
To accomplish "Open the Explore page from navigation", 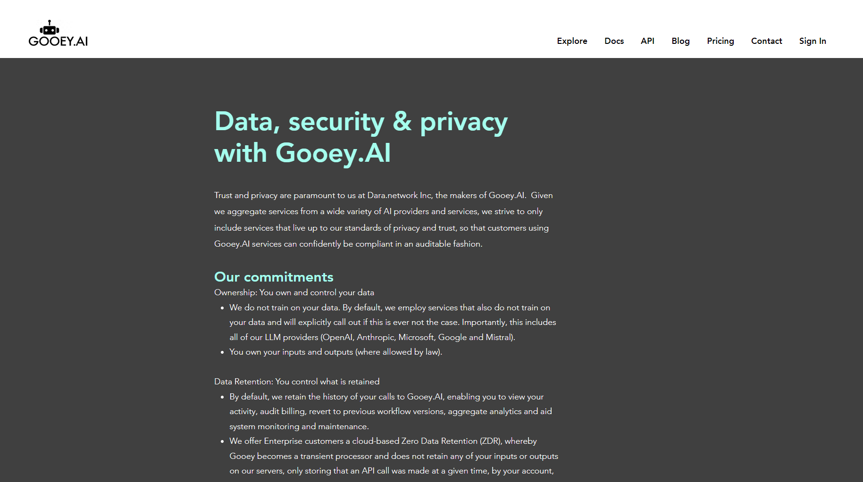I will click(x=572, y=41).
